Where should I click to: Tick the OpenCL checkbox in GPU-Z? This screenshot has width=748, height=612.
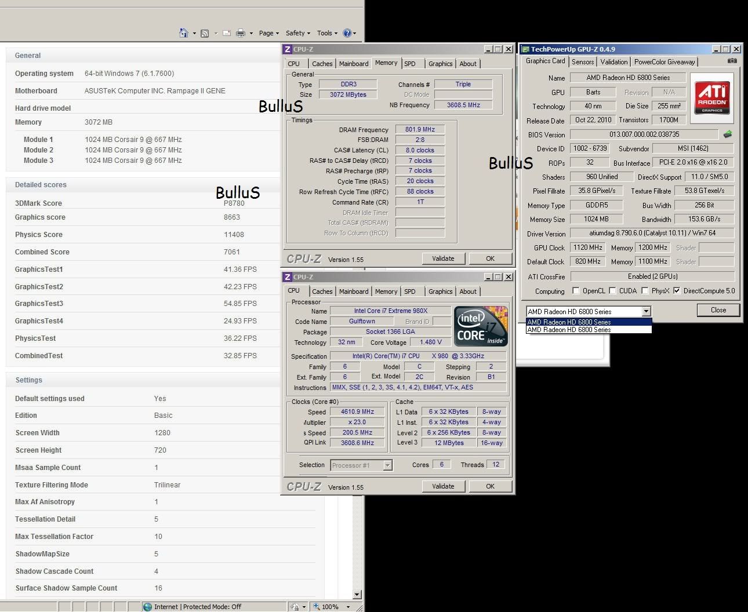click(x=576, y=291)
